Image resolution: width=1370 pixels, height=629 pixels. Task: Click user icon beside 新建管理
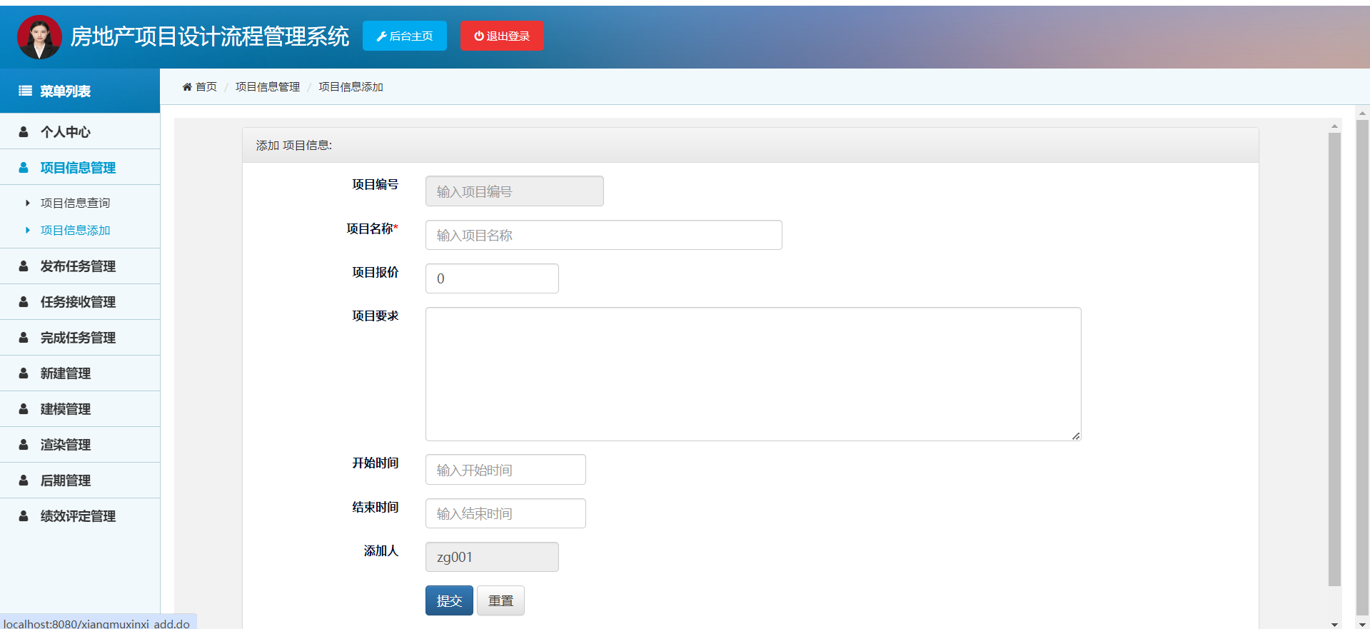coord(24,373)
